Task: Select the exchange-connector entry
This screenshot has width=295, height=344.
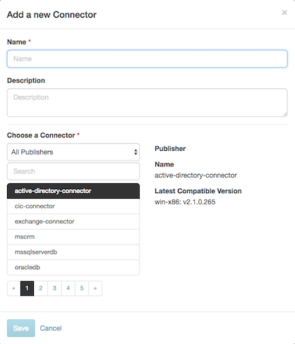Action: 73,221
